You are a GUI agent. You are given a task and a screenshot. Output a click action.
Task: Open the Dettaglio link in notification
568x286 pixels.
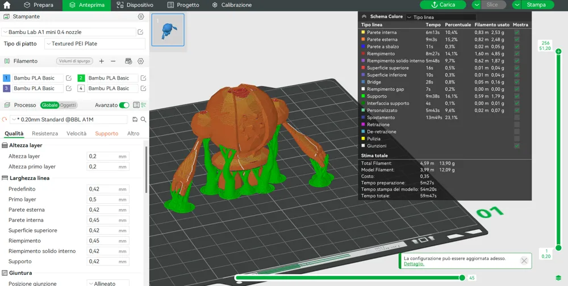pyautogui.click(x=414, y=264)
